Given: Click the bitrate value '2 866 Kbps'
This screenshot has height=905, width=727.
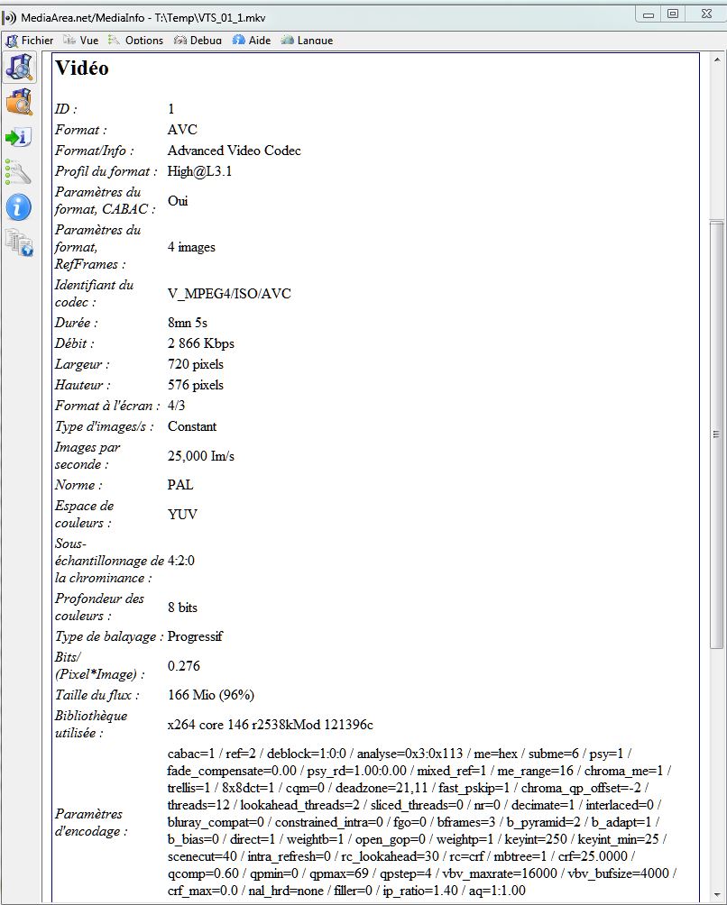Looking at the screenshot, I should 201,343.
